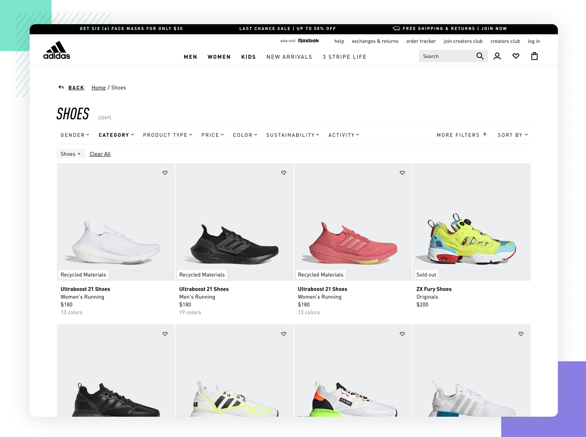Viewport: 586px width, 437px height.
Task: Click the plus icon next to More Filters
Action: (485, 134)
